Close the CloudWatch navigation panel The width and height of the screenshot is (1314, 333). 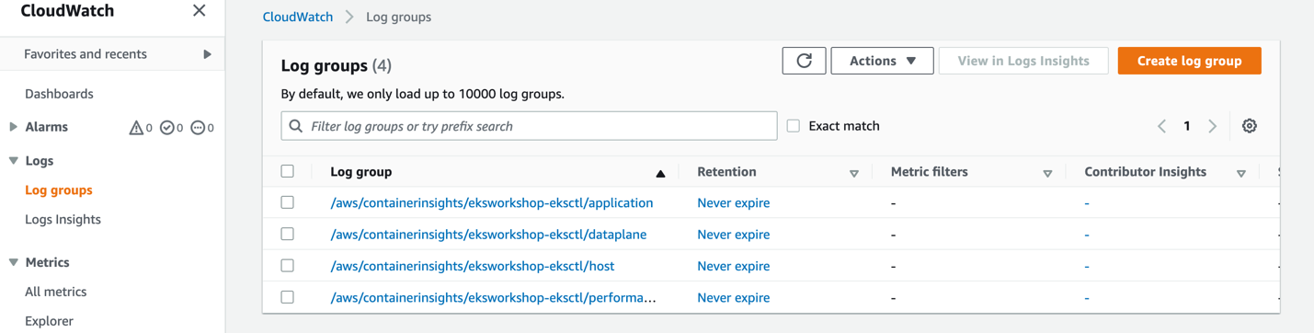(x=199, y=11)
